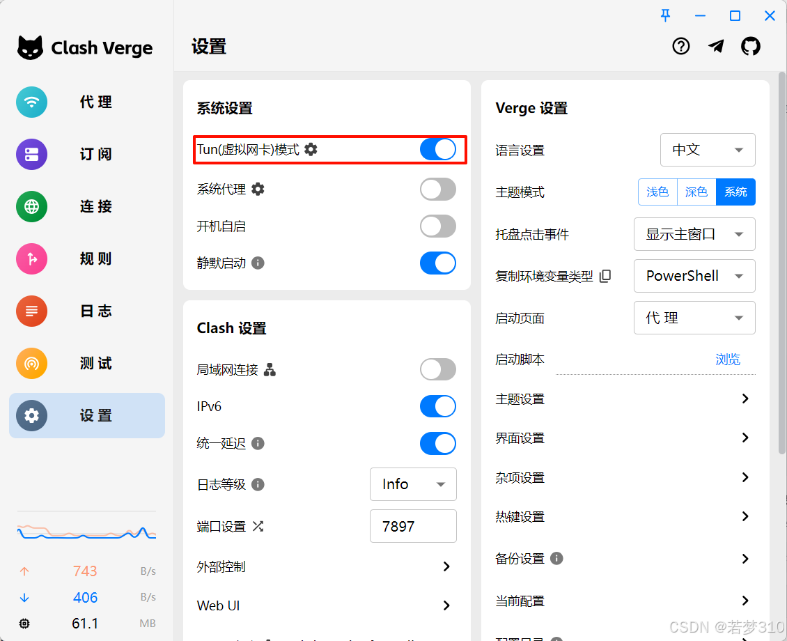This screenshot has width=787, height=641.
Task: Expand the 外部控制 row chevron
Action: pos(446,566)
